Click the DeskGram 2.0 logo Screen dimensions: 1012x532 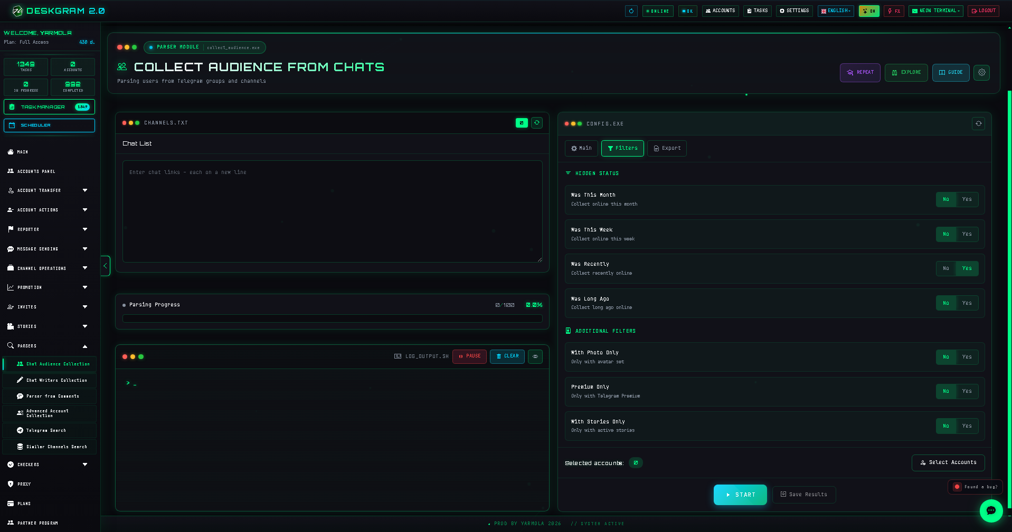click(x=59, y=11)
